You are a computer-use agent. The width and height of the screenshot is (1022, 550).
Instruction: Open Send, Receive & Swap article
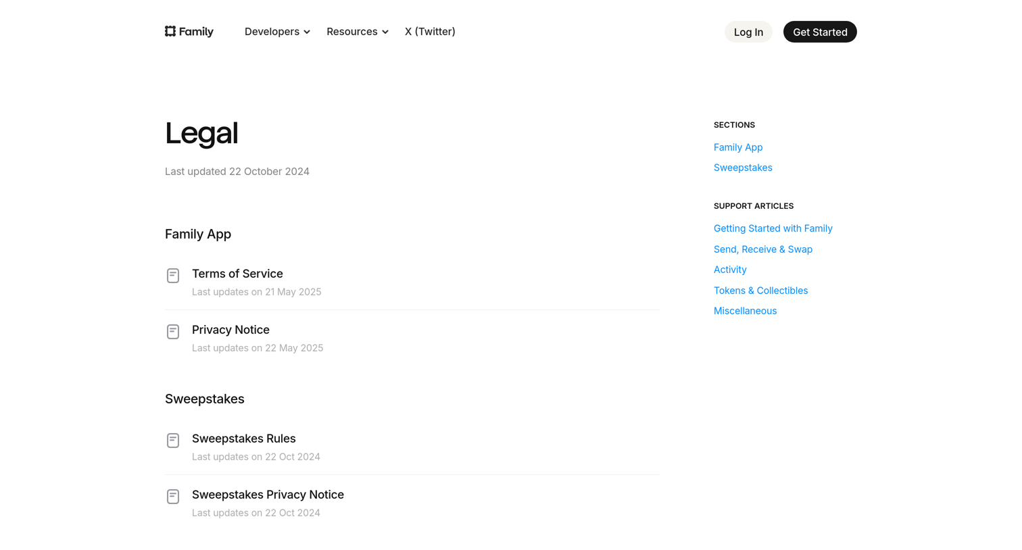click(x=763, y=249)
